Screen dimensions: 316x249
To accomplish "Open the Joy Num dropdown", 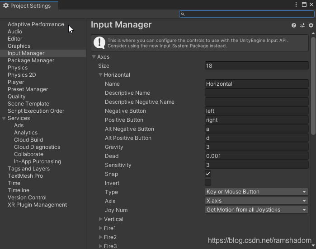I will click(x=257, y=210).
